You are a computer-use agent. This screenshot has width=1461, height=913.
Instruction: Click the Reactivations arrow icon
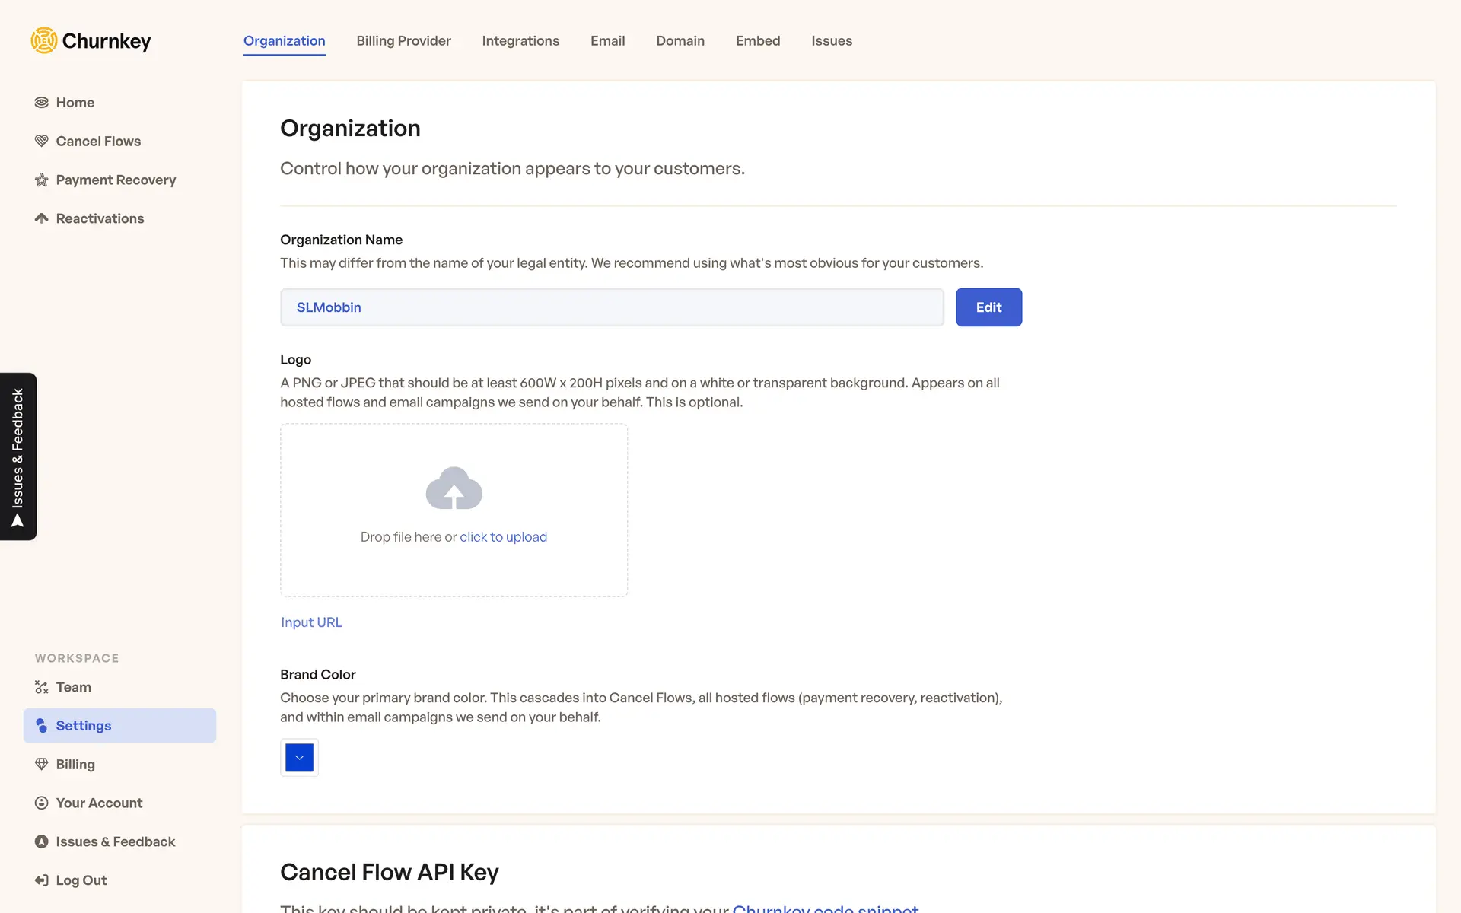tap(42, 218)
